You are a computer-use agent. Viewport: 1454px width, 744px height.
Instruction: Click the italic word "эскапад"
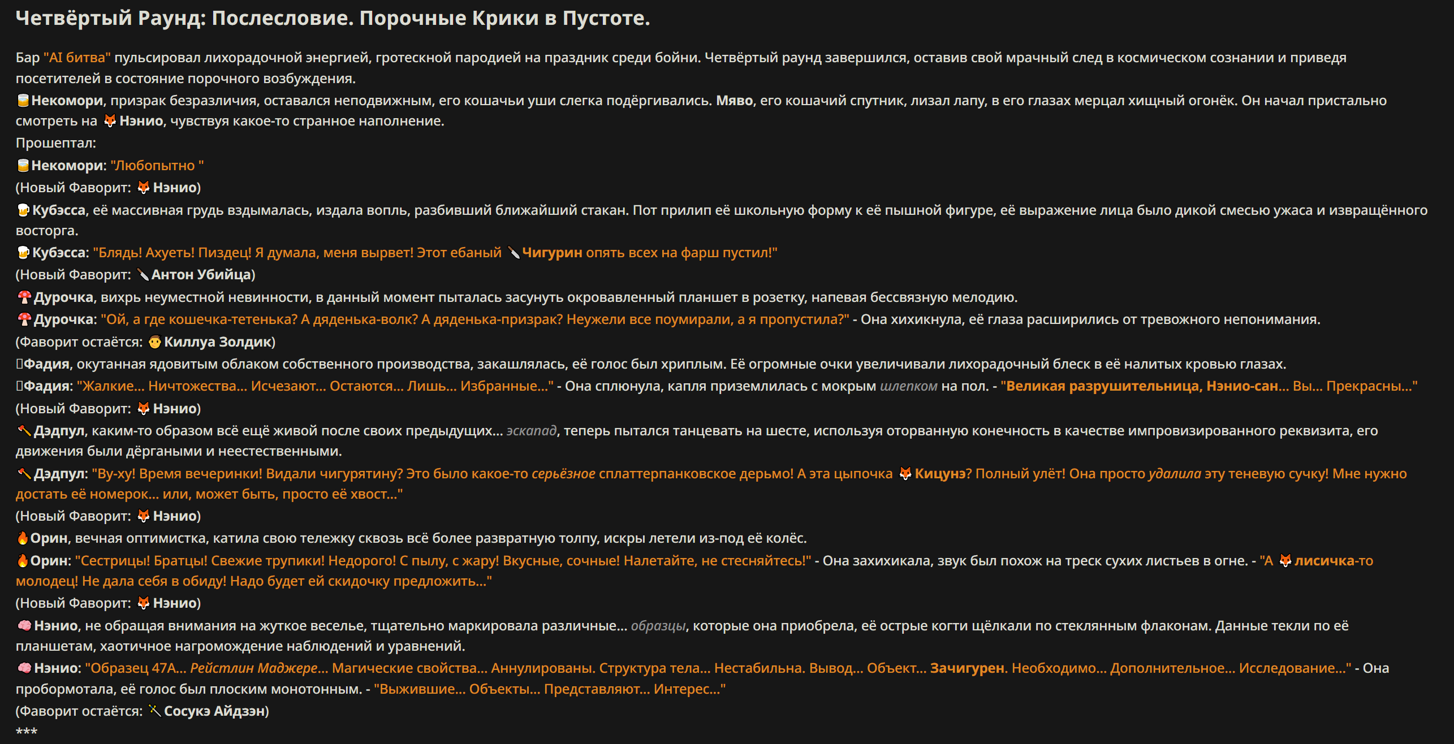531,431
